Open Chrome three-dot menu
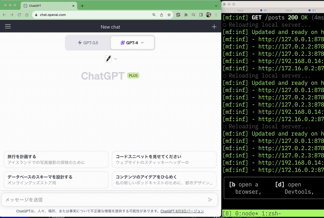 216,15
